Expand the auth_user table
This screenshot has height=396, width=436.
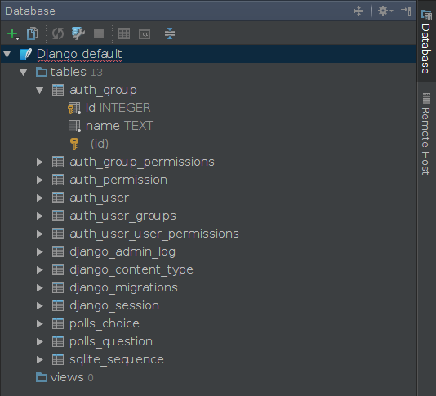40,198
